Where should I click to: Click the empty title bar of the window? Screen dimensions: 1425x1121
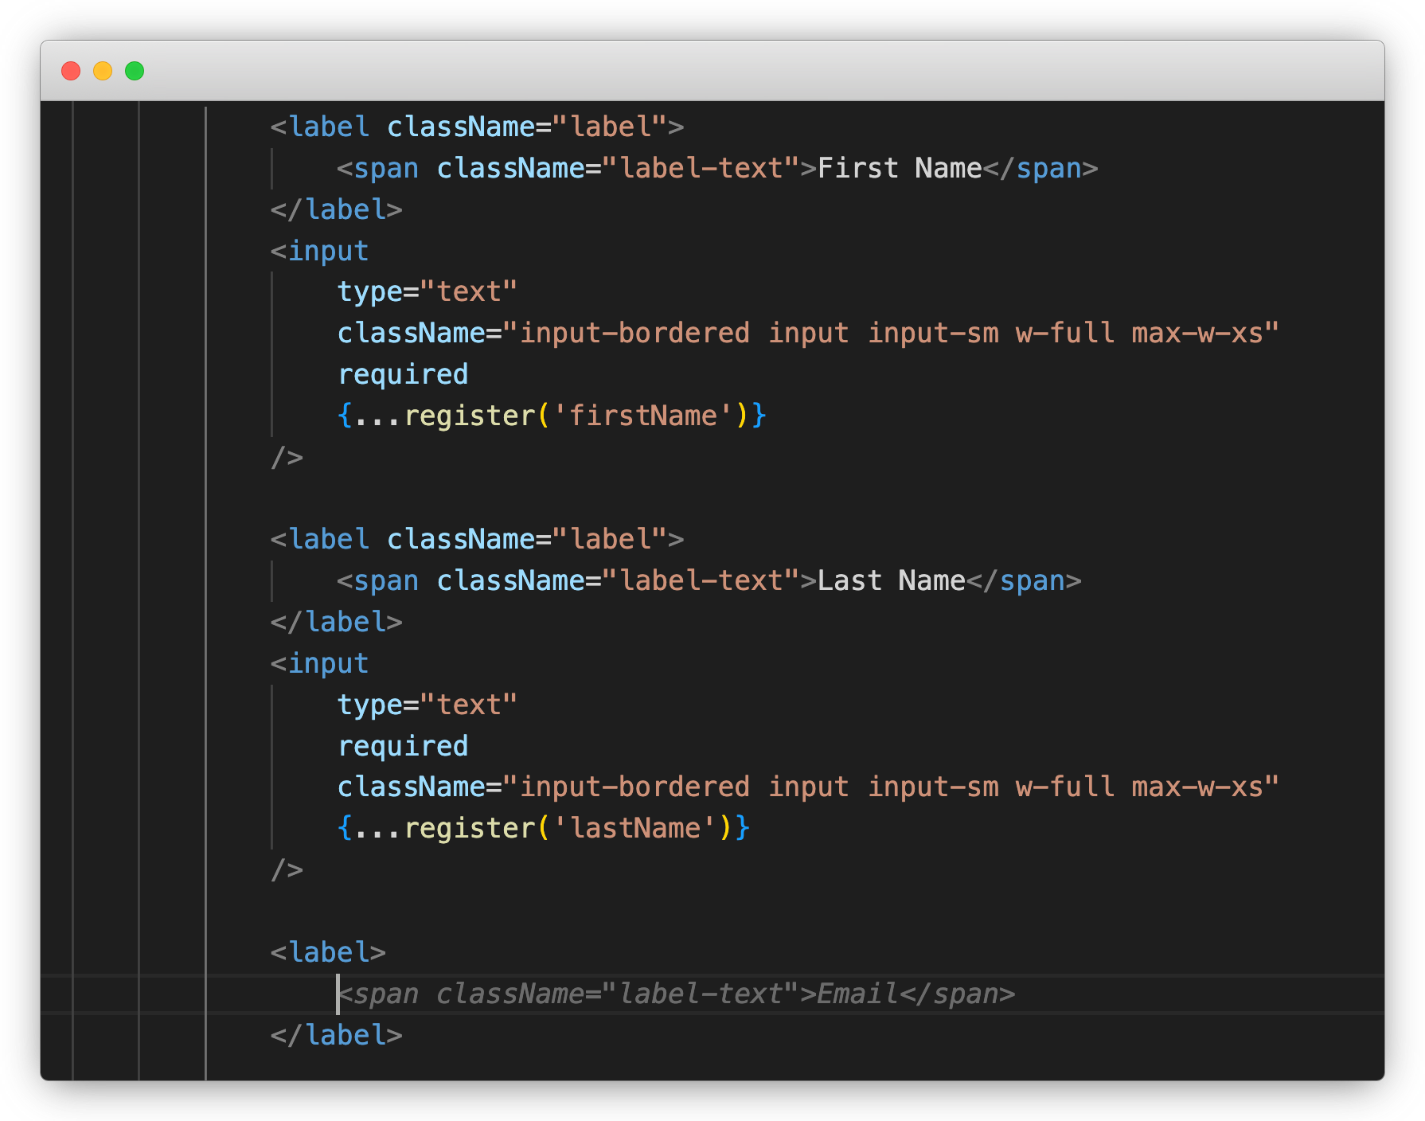click(716, 71)
